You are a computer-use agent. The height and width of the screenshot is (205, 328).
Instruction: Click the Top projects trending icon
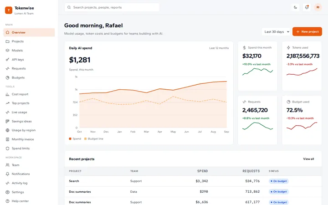point(8,103)
